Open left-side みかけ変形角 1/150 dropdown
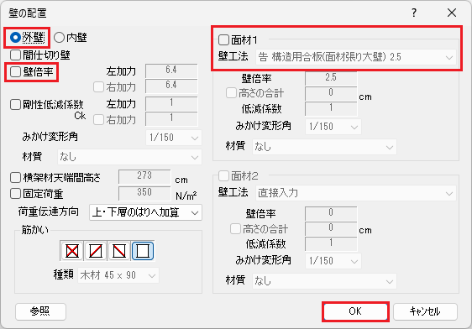 [174, 138]
